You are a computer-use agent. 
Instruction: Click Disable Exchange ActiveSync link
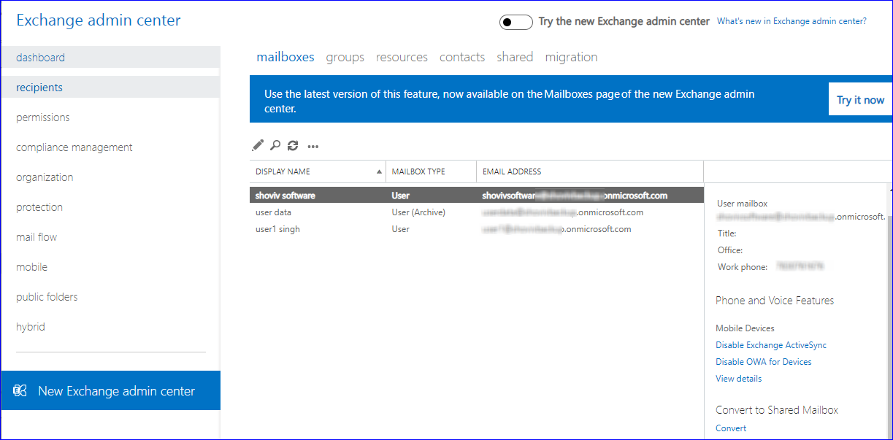pyautogui.click(x=771, y=345)
